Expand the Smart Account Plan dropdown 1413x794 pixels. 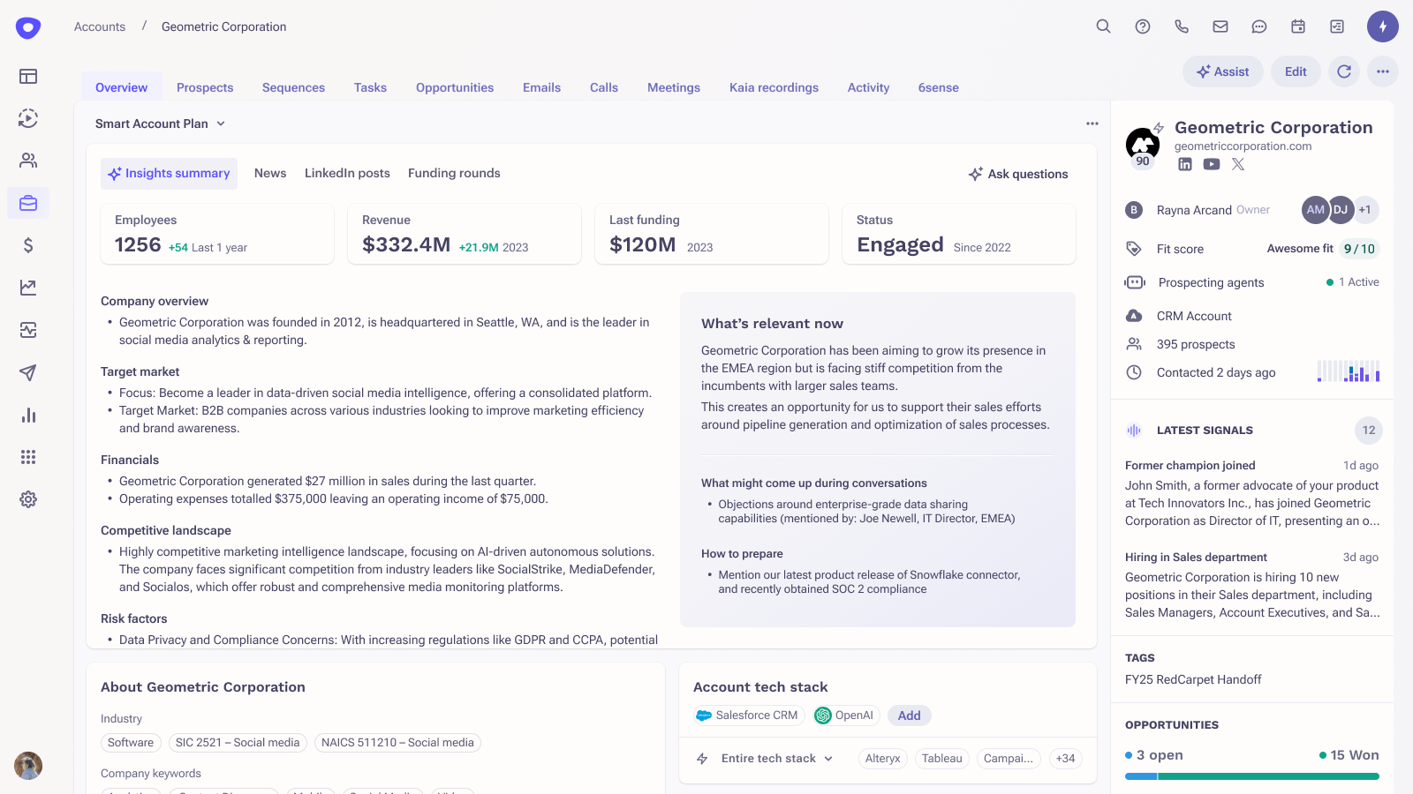tap(221, 124)
